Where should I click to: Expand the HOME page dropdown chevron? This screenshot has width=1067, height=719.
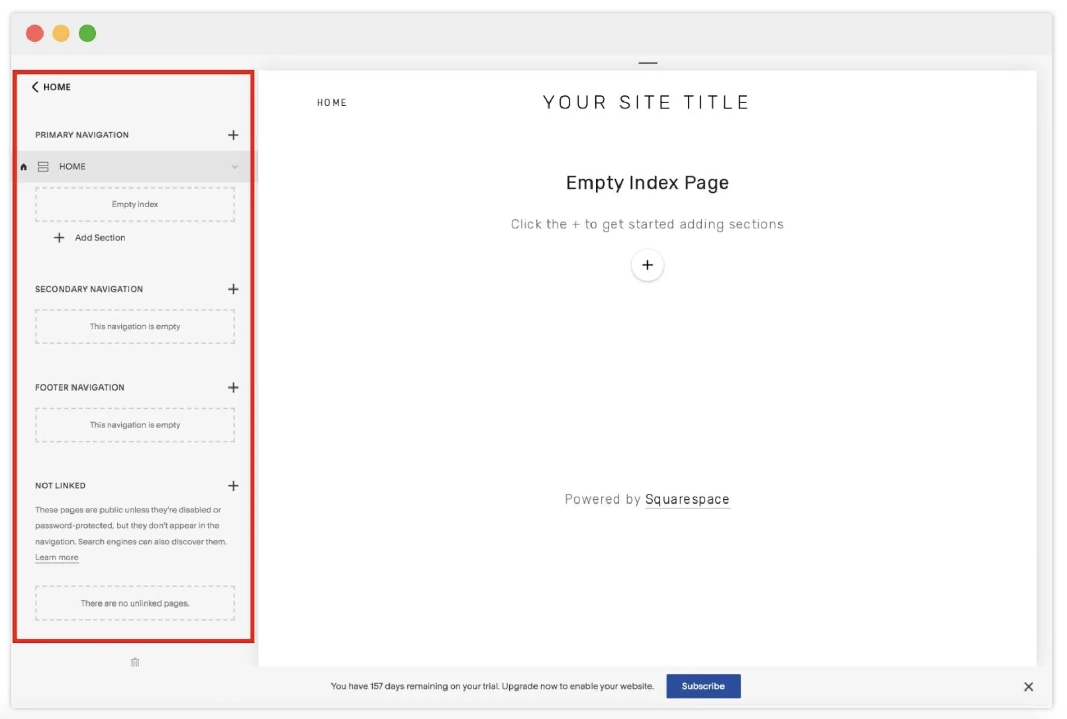coord(235,167)
